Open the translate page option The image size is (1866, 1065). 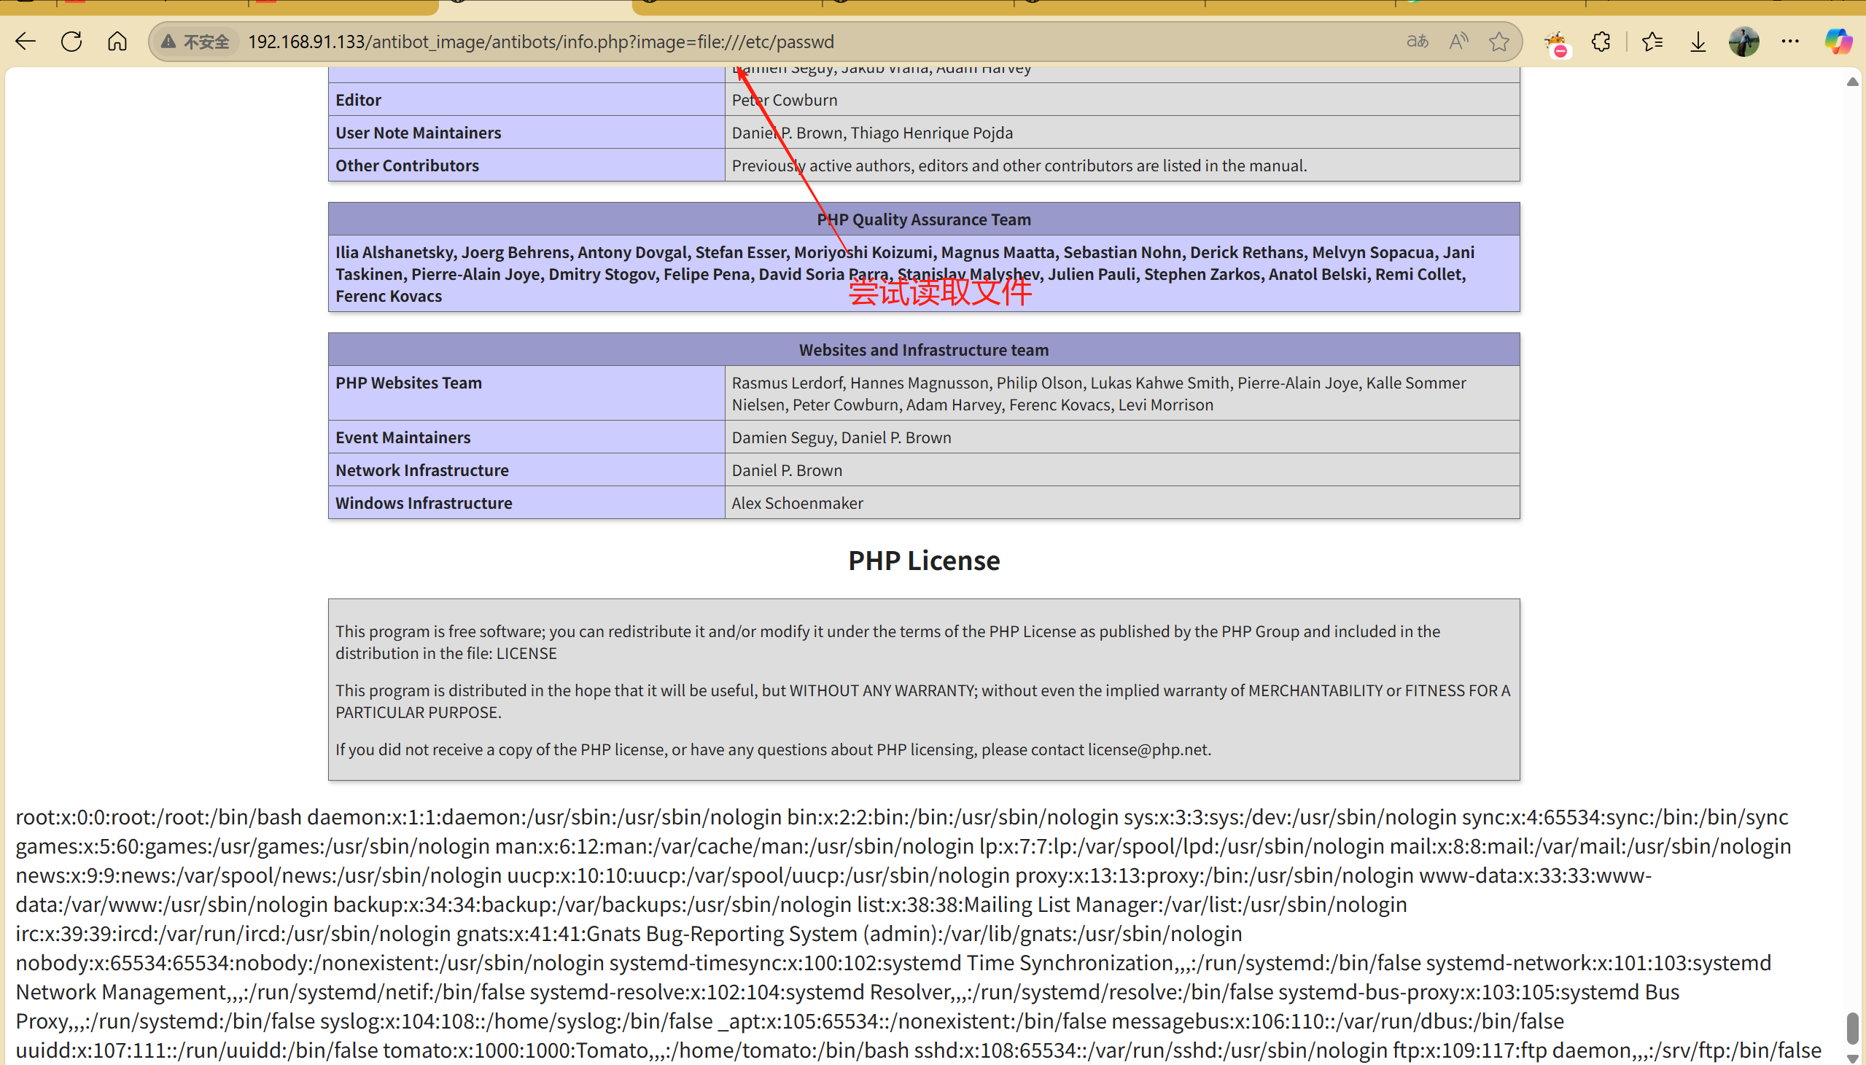point(1417,42)
